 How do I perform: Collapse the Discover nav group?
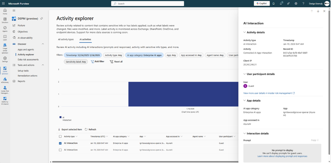click(43, 44)
